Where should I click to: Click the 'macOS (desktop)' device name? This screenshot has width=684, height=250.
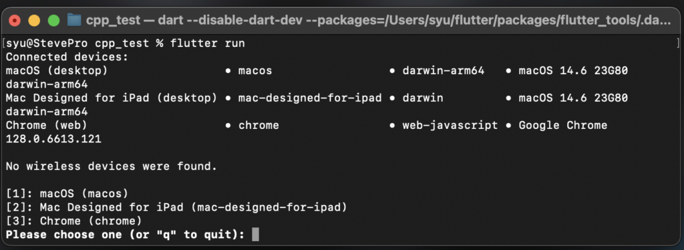(57, 71)
